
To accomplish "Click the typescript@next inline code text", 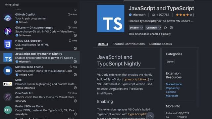I will [136, 79].
